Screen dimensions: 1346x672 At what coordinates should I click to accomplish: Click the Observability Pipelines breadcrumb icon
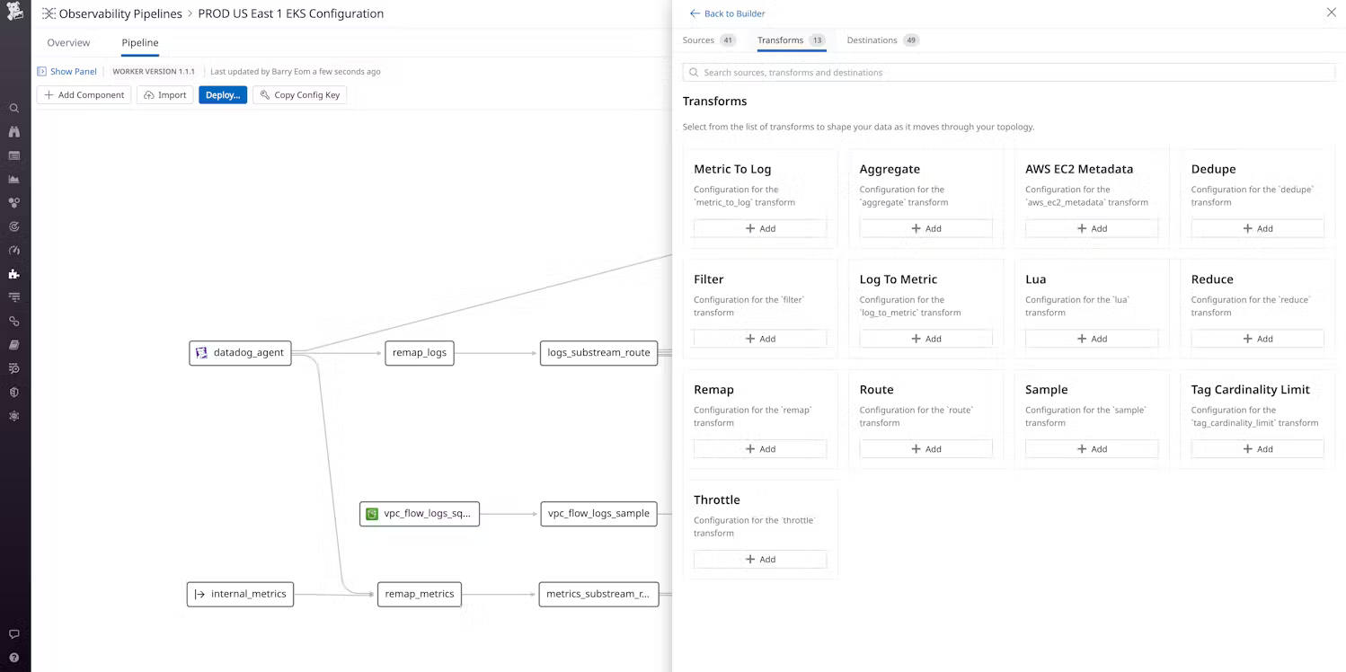(x=49, y=13)
